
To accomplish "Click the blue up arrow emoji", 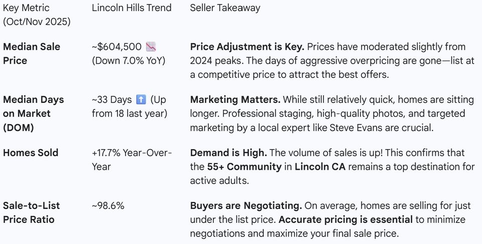I will [141, 99].
